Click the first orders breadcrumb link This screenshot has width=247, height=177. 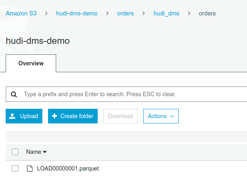click(125, 13)
